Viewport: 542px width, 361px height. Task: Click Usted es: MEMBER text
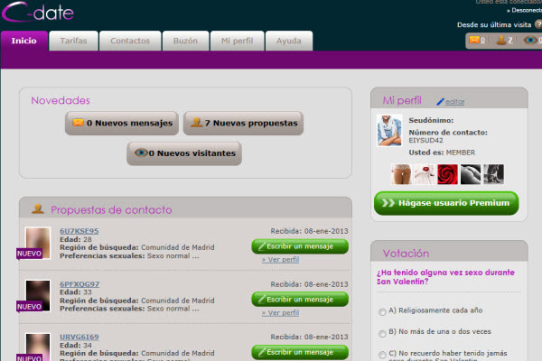pyautogui.click(x=442, y=153)
